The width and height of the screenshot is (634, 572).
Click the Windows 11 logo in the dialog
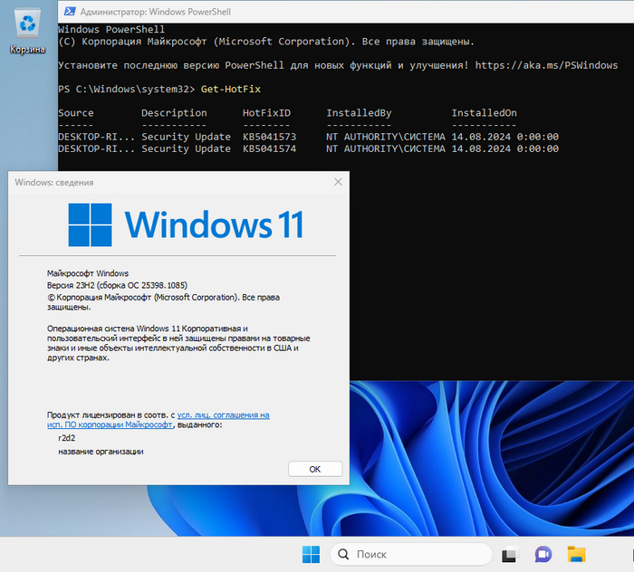pyautogui.click(x=90, y=224)
